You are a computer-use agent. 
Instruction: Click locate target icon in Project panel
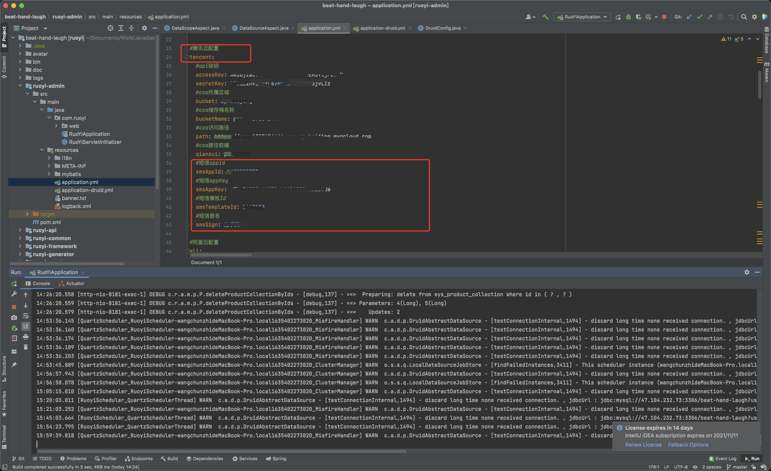110,28
